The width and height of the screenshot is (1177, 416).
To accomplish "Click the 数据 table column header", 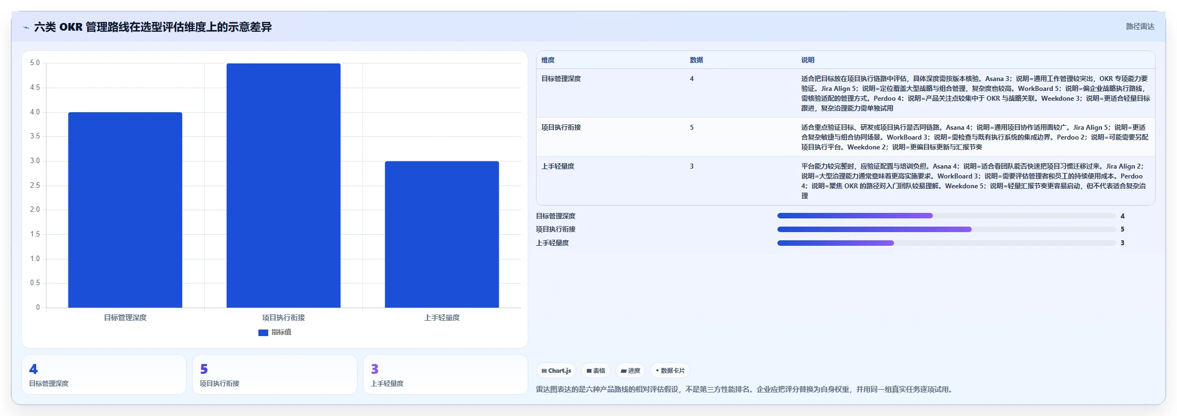I will pos(696,60).
